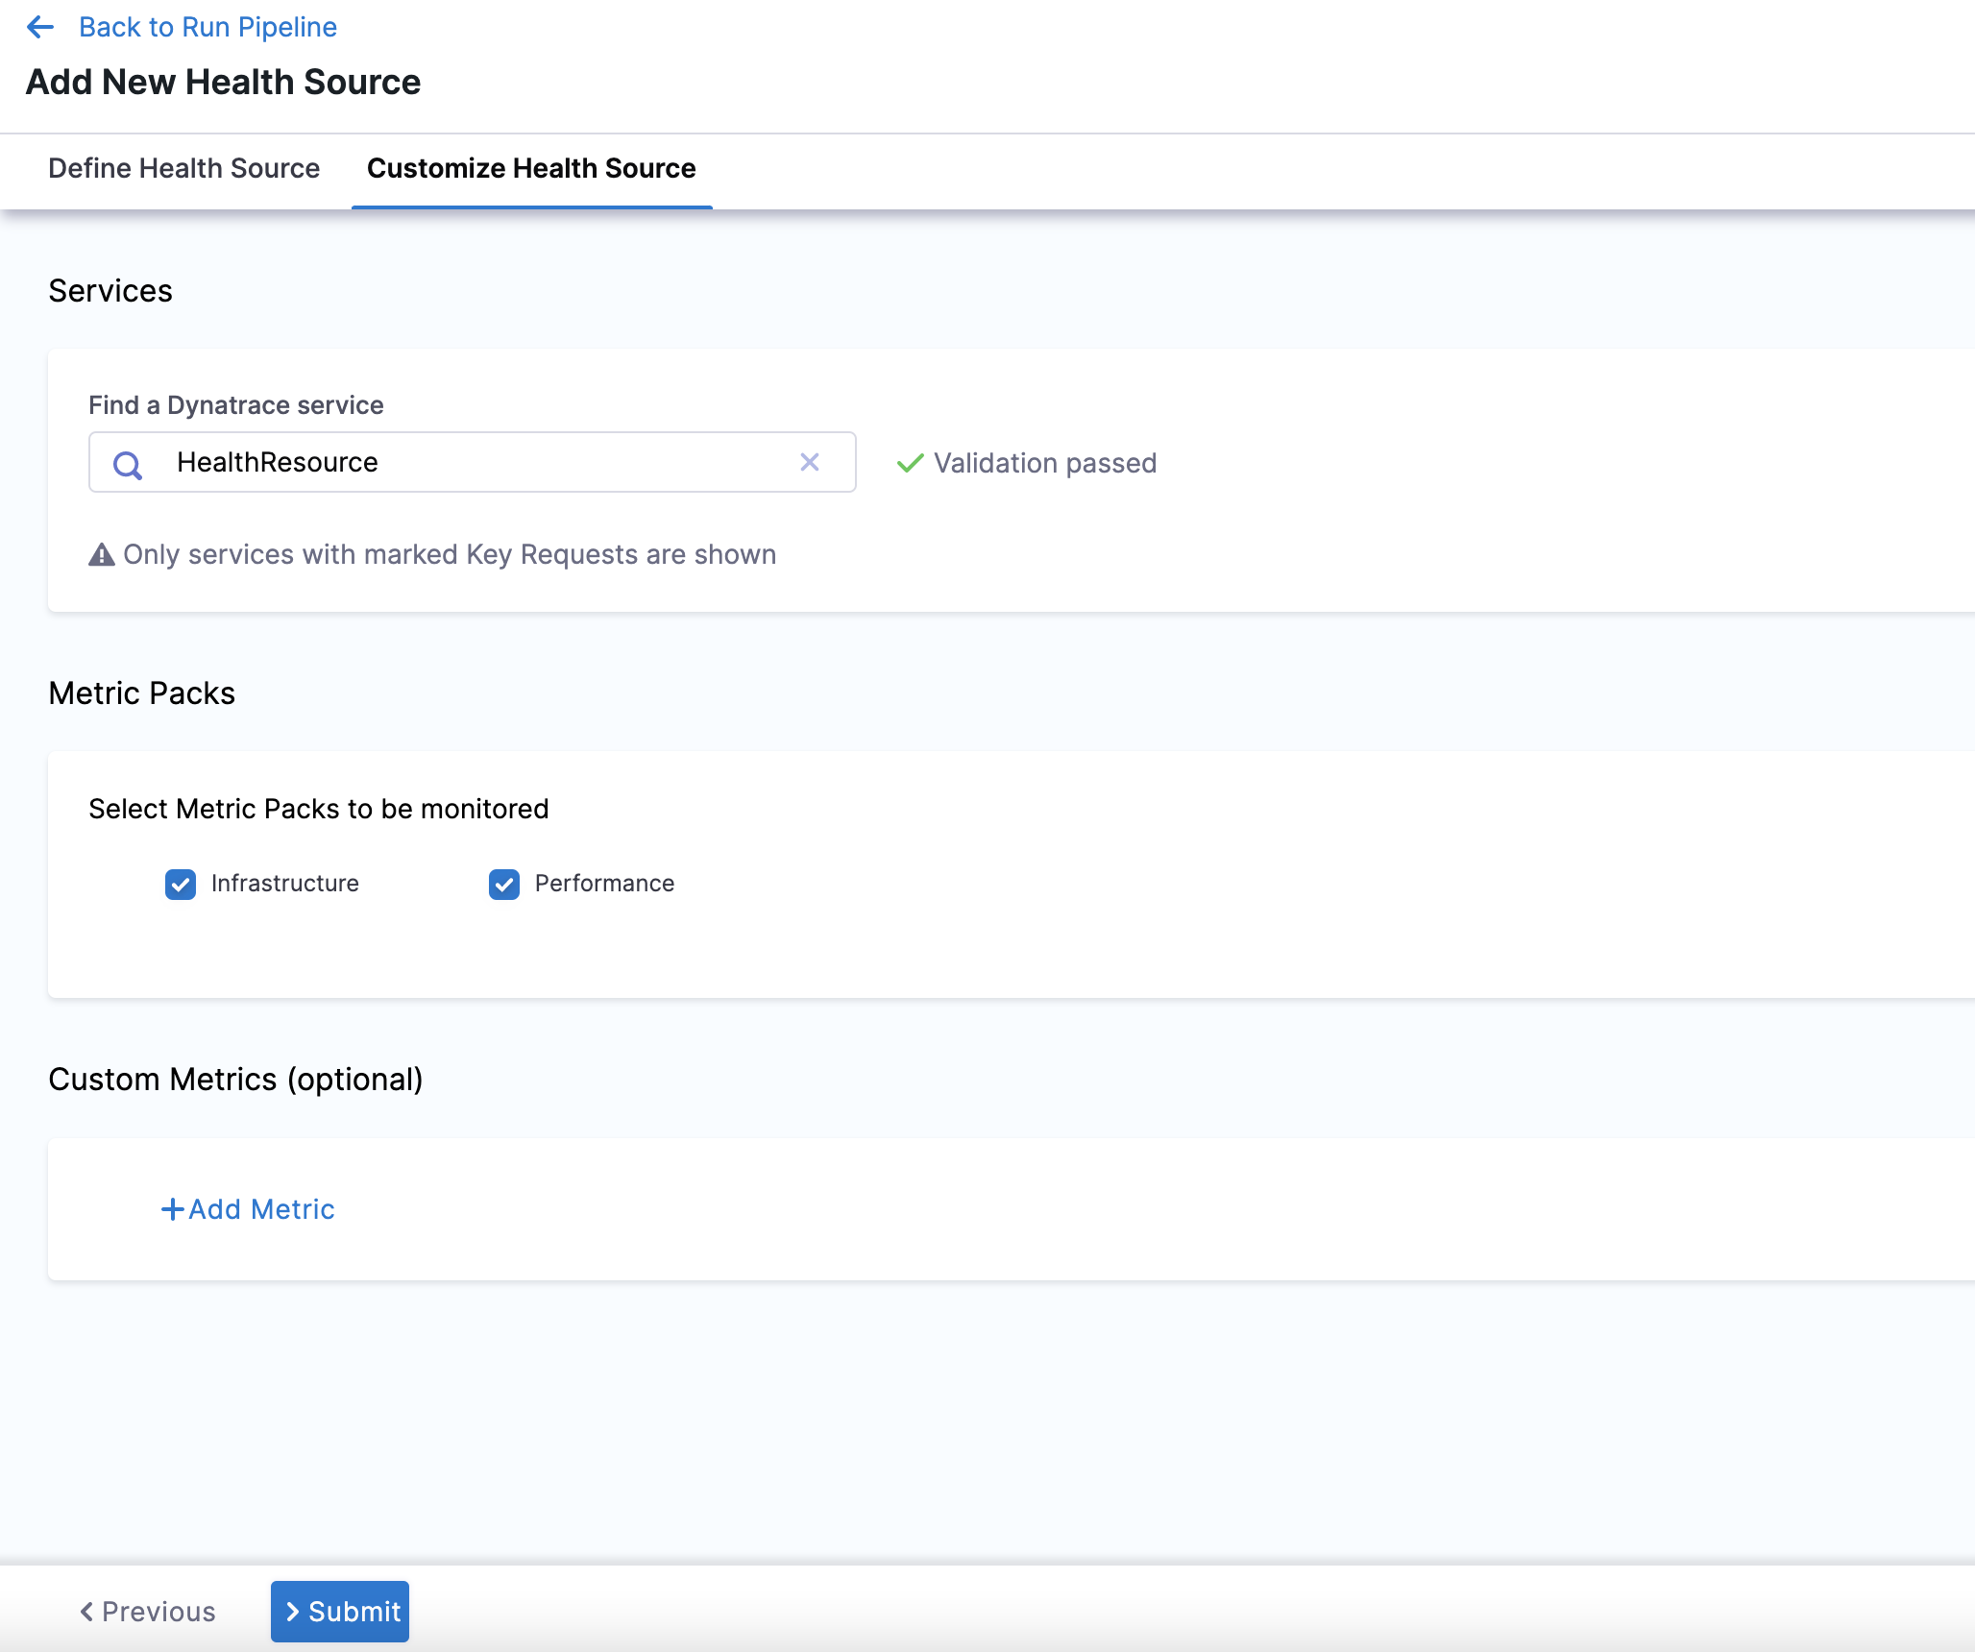Viewport: 1975px width, 1652px height.
Task: Open the Back to Run Pipeline link
Action: [207, 27]
